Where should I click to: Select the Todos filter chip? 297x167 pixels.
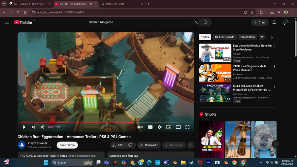tap(205, 37)
